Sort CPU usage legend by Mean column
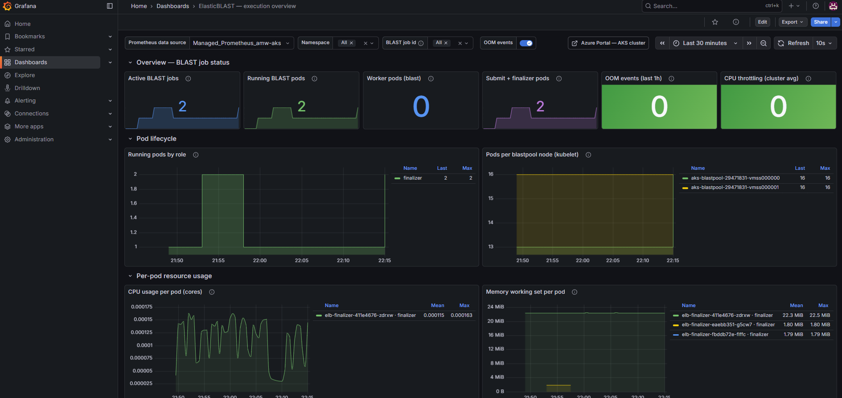The height and width of the screenshot is (398, 842). tap(437, 305)
